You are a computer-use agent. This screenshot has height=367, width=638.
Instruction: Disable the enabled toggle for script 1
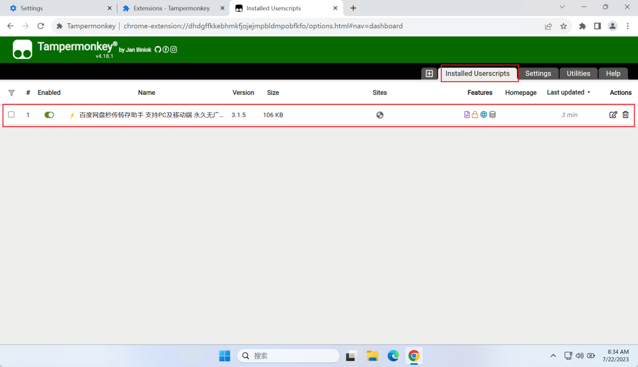pyautogui.click(x=49, y=115)
